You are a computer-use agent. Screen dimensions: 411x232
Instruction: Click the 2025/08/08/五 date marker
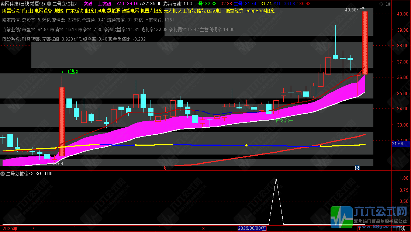click(252, 229)
